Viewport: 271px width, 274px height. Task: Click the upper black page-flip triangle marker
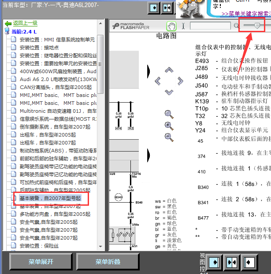click(x=148, y=71)
